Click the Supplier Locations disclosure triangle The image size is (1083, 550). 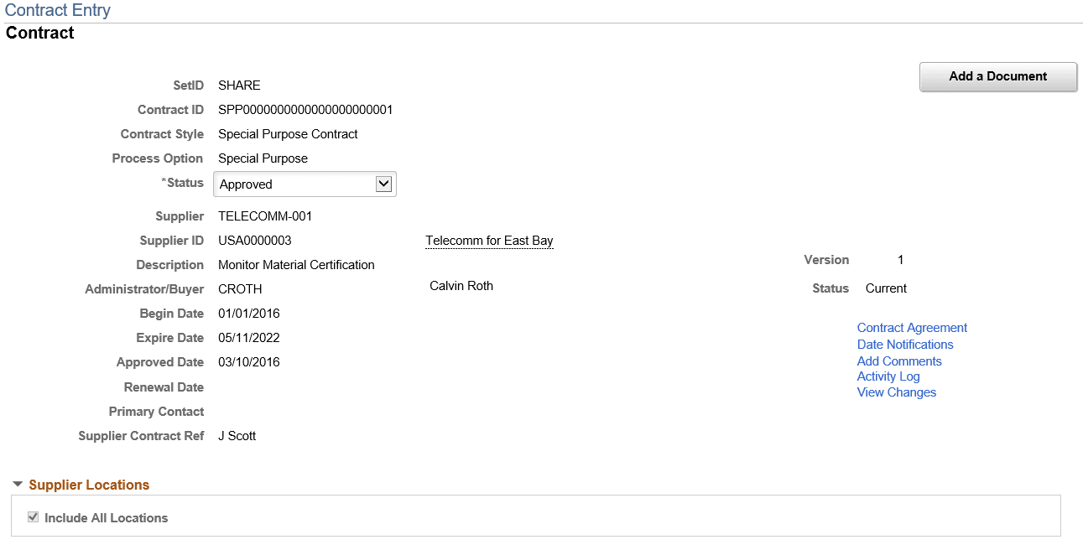18,484
